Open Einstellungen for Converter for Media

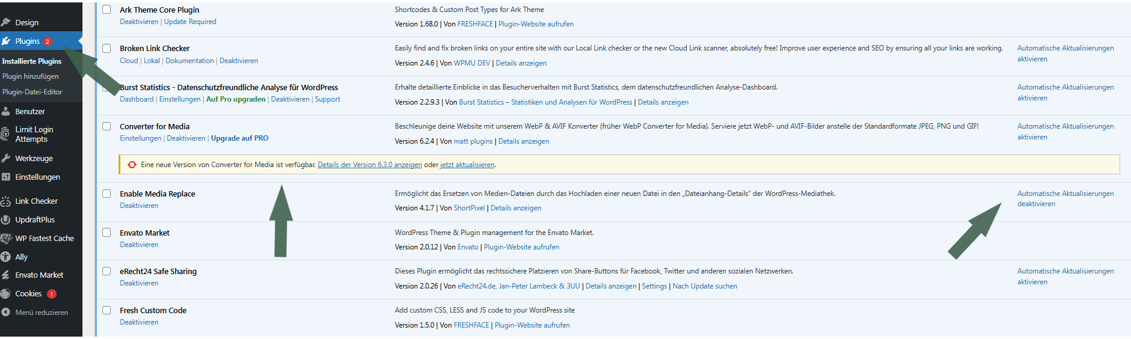[x=140, y=138]
